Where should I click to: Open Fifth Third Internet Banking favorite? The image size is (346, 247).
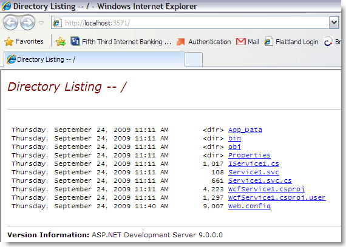[121, 42]
